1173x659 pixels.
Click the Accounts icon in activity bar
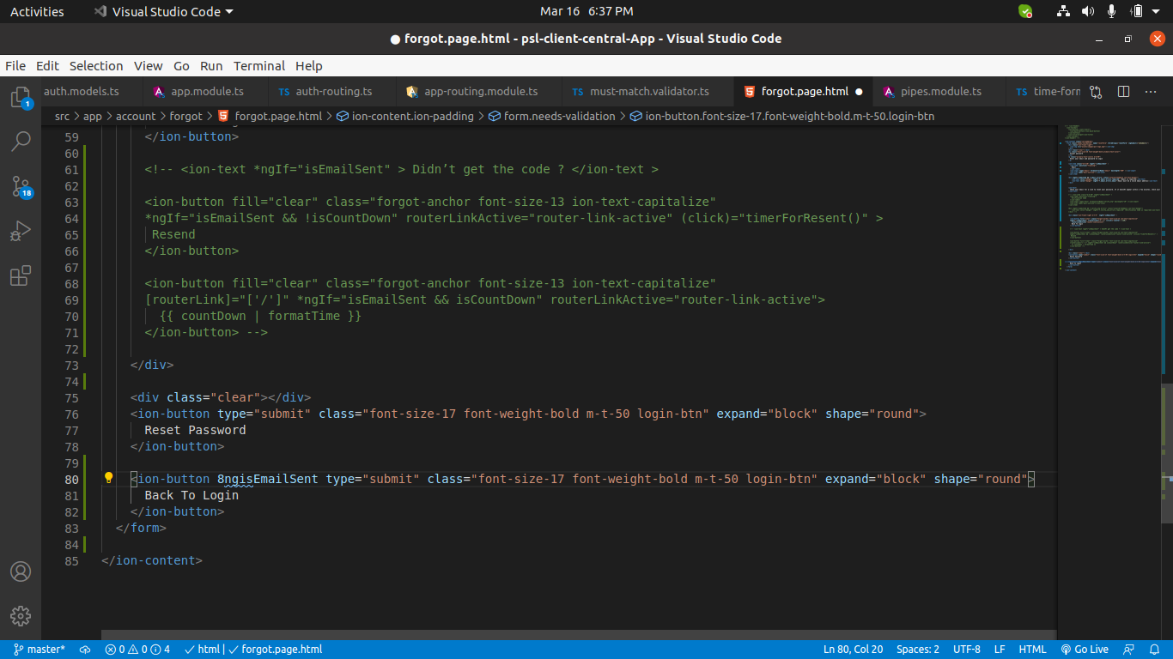pyautogui.click(x=21, y=571)
